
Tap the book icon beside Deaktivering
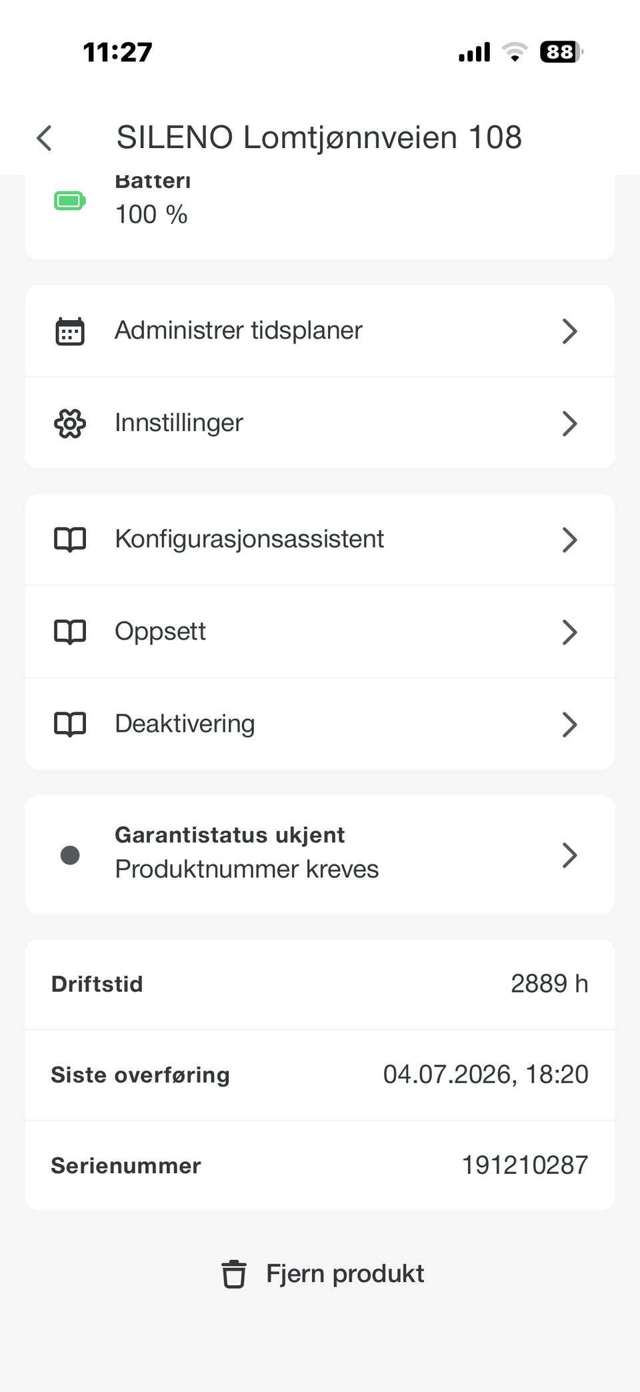70,724
